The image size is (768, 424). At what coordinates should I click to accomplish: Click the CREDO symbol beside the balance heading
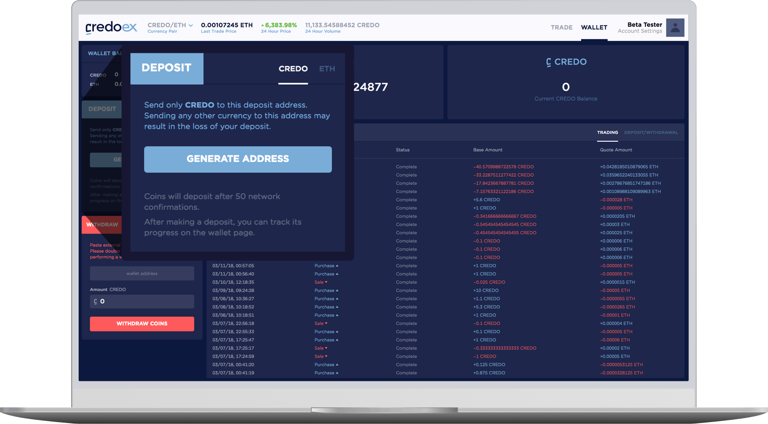point(549,62)
